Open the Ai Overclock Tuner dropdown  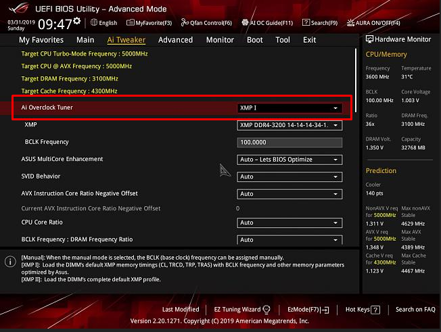click(x=289, y=108)
